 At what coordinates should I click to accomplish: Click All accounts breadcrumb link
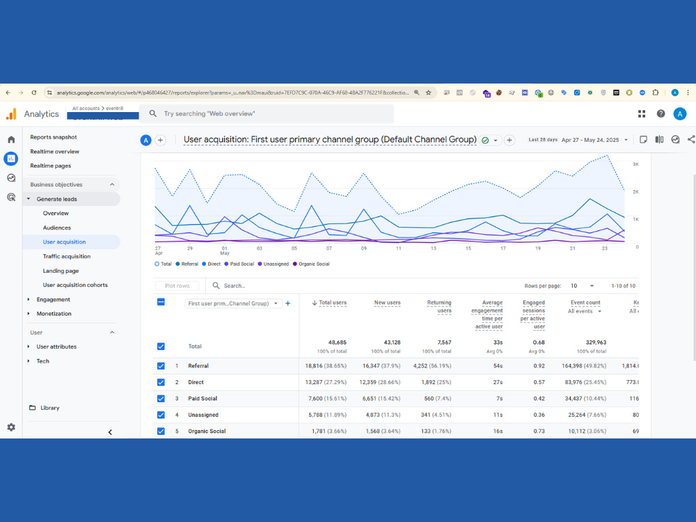click(86, 109)
